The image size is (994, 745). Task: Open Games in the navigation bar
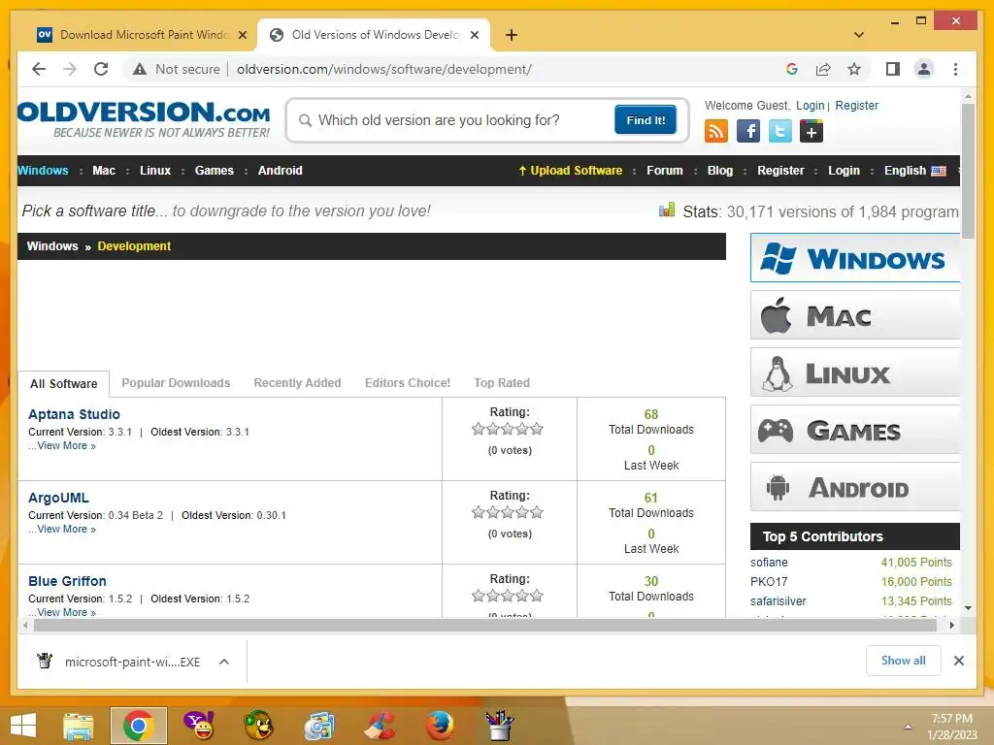coord(215,171)
